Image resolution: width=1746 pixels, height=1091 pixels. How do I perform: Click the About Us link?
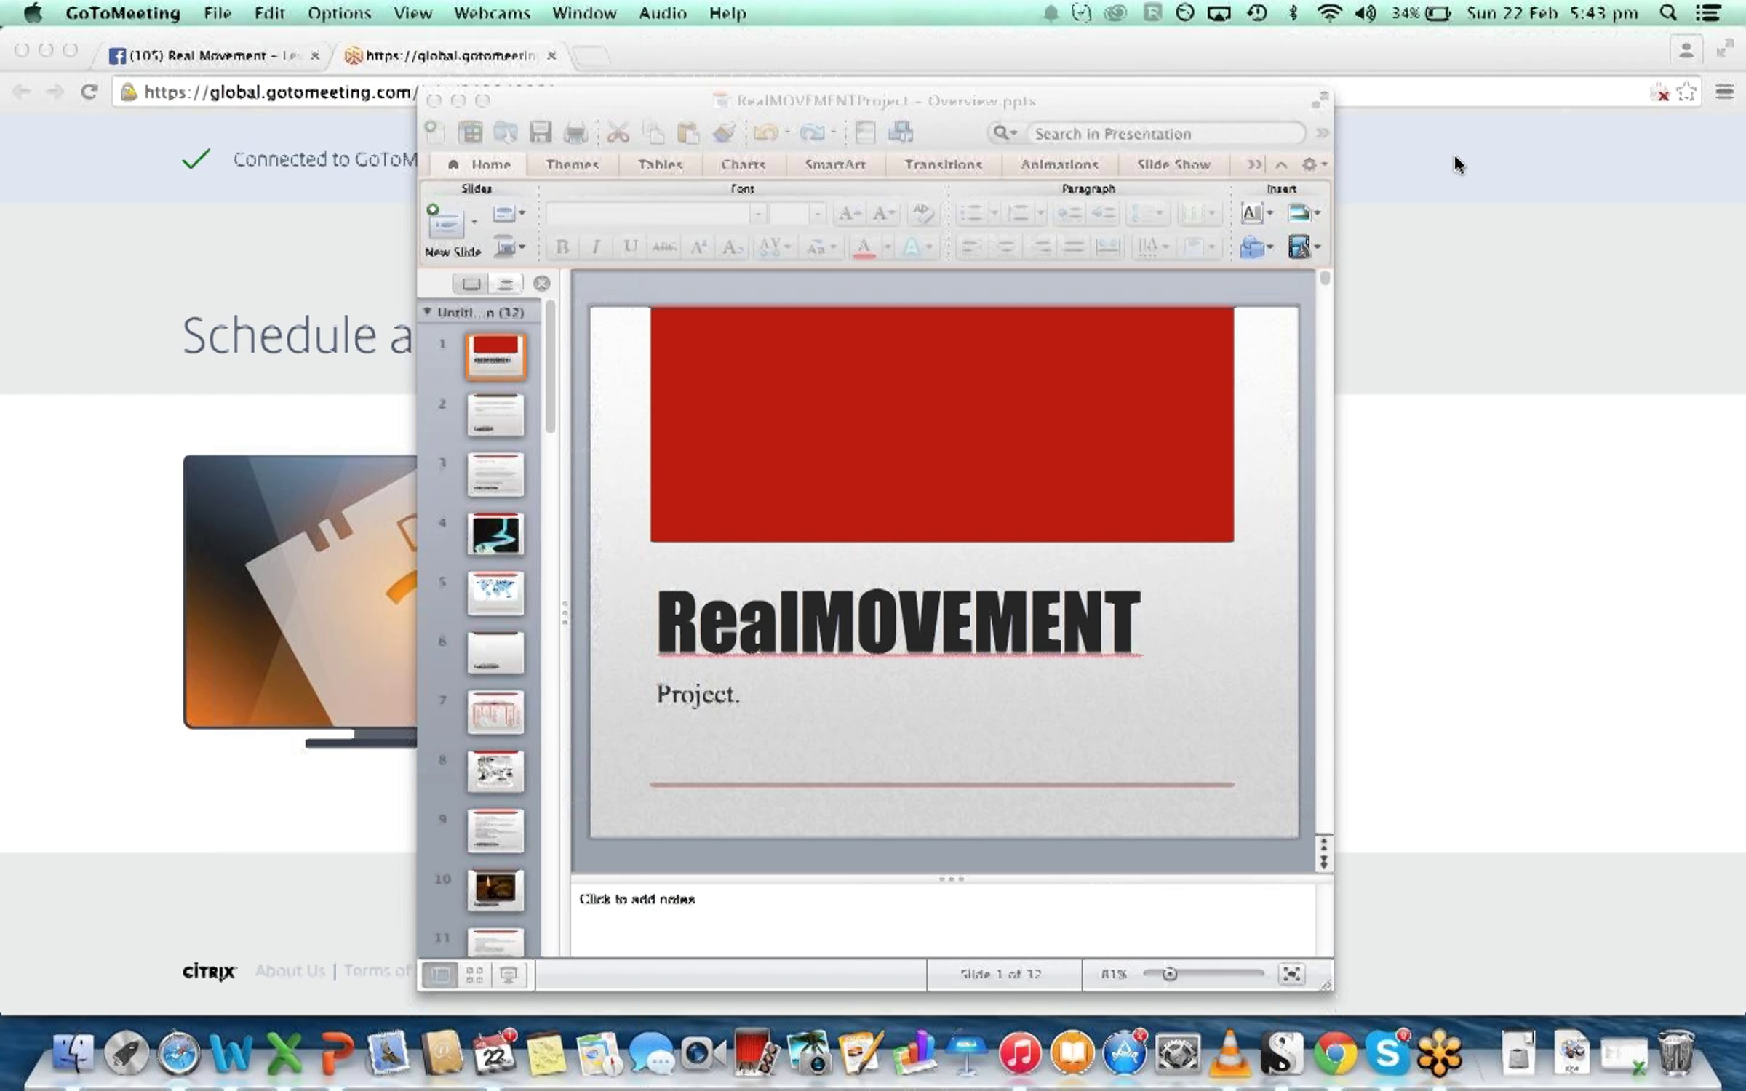coord(290,971)
